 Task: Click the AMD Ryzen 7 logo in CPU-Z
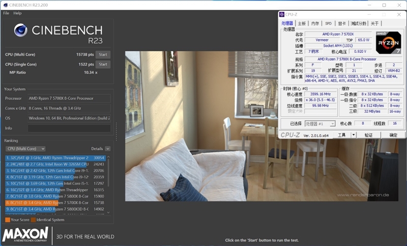pos(389,43)
